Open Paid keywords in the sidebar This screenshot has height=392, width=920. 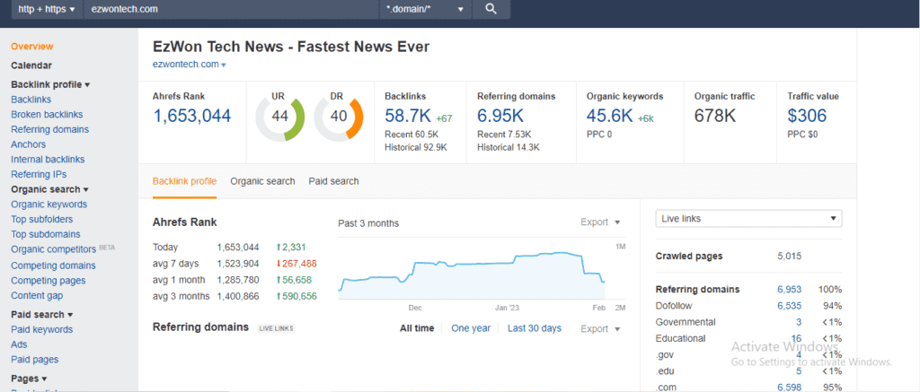tap(42, 329)
